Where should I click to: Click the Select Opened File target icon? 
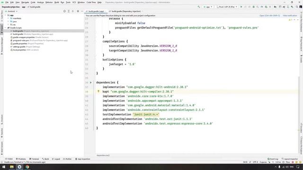point(64,11)
